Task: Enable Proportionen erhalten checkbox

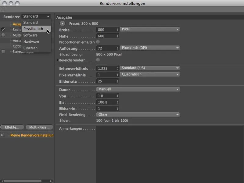Action: pyautogui.click(x=98, y=42)
